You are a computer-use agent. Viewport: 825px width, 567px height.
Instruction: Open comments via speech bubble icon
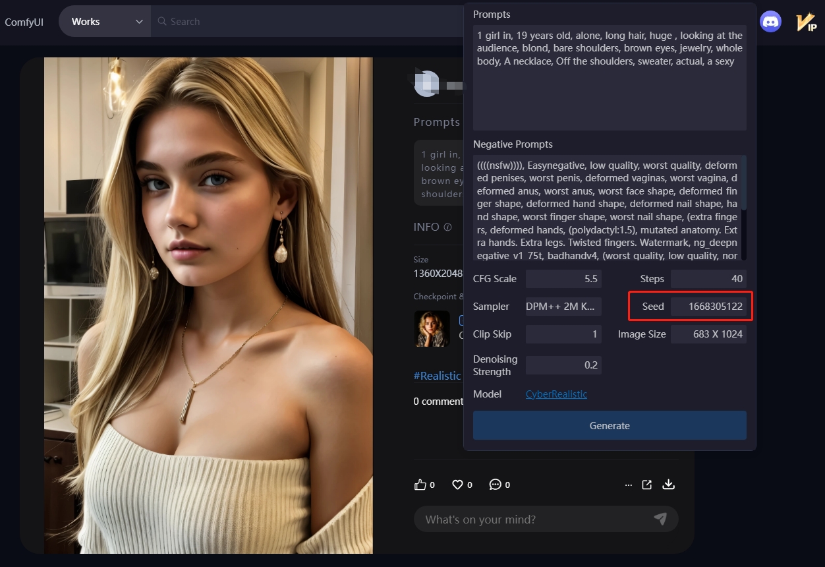tap(495, 485)
